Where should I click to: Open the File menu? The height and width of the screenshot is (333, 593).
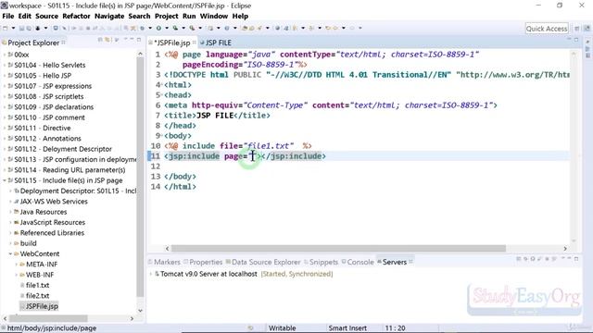[x=8, y=17]
